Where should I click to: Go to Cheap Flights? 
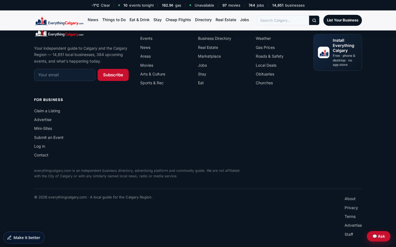click(x=178, y=20)
